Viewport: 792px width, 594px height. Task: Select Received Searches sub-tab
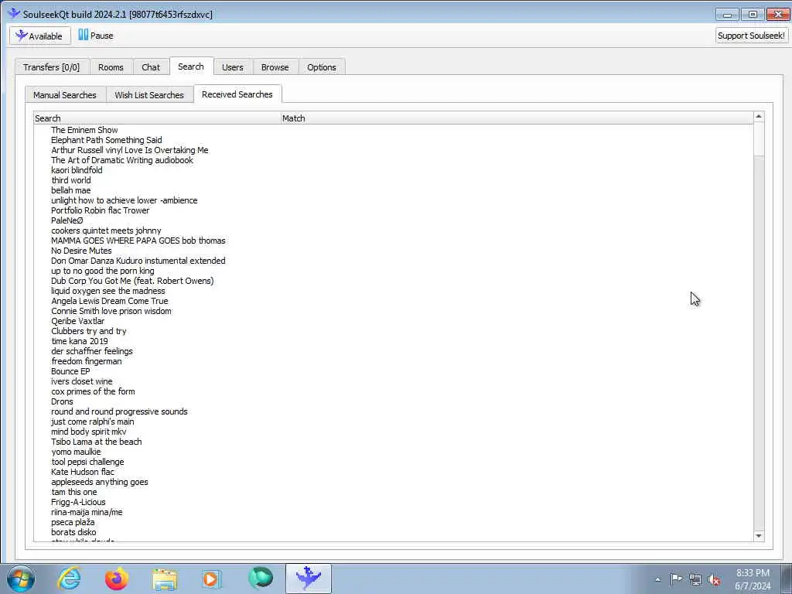tap(237, 94)
